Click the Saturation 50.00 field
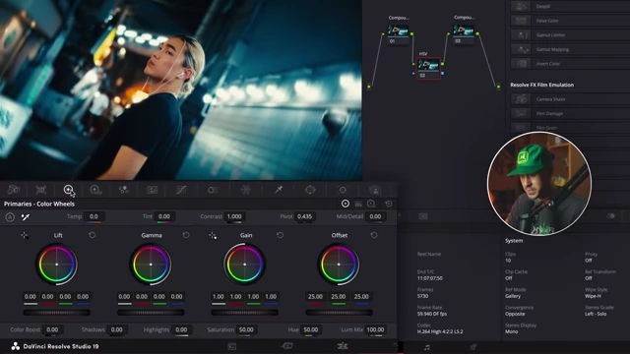This screenshot has height=354, width=630. [246, 329]
